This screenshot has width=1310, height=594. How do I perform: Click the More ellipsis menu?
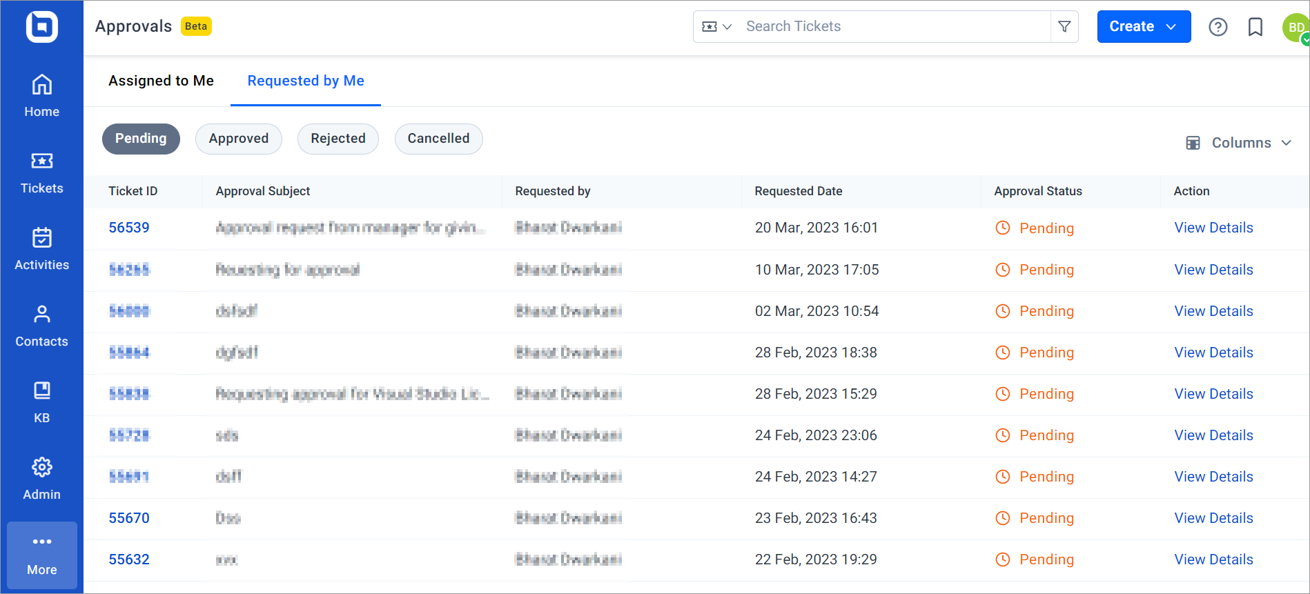(41, 555)
